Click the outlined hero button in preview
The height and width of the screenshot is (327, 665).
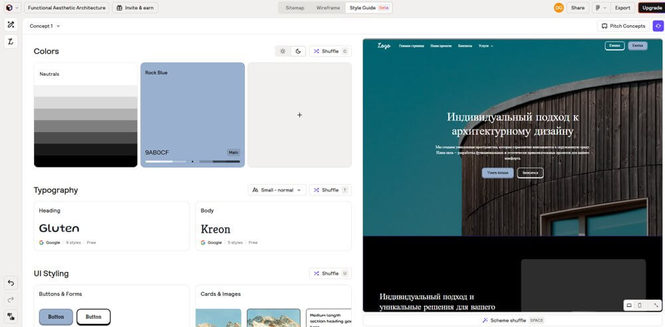click(x=530, y=173)
